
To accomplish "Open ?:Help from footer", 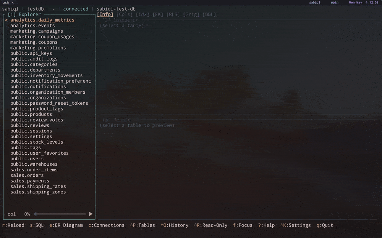I will [266, 225].
